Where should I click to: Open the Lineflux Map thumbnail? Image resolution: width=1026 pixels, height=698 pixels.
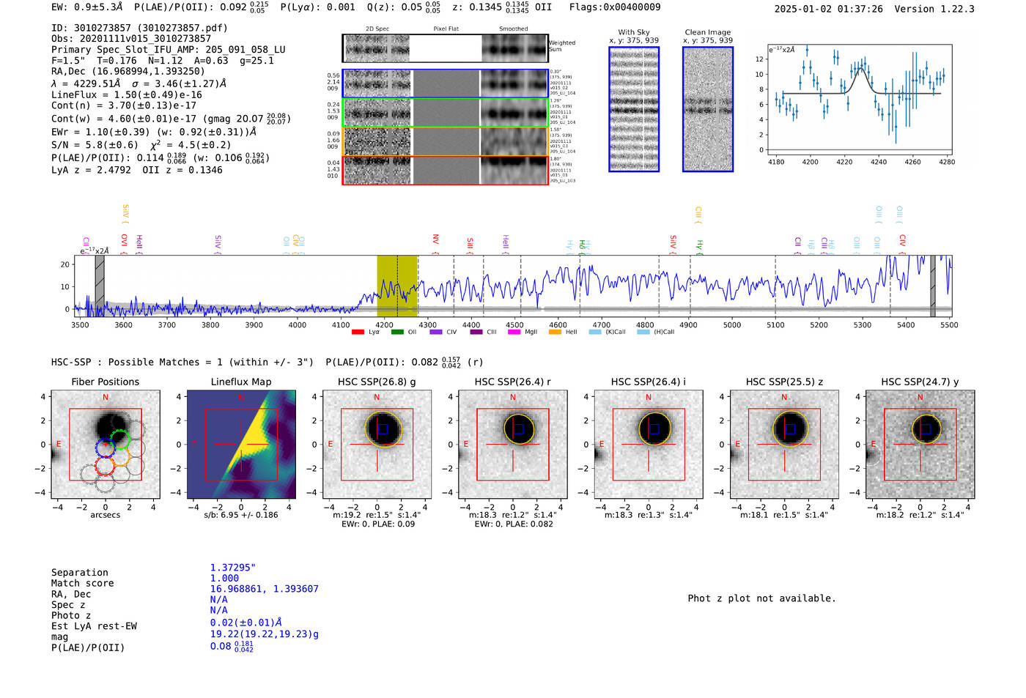click(240, 445)
